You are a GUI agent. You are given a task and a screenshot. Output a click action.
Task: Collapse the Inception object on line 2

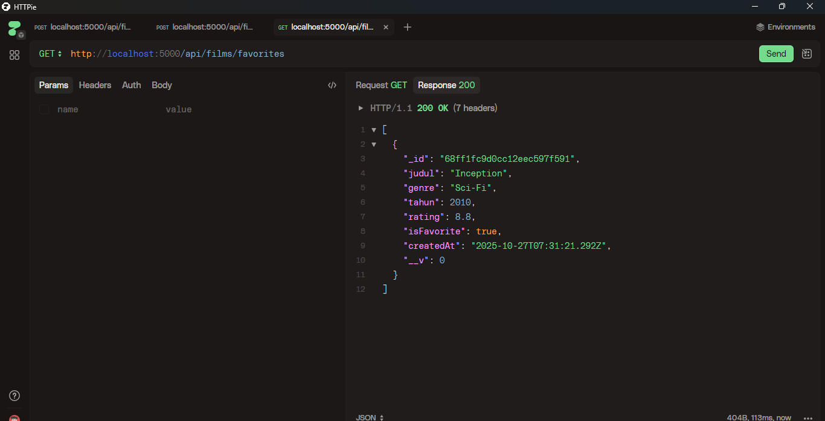coord(374,144)
